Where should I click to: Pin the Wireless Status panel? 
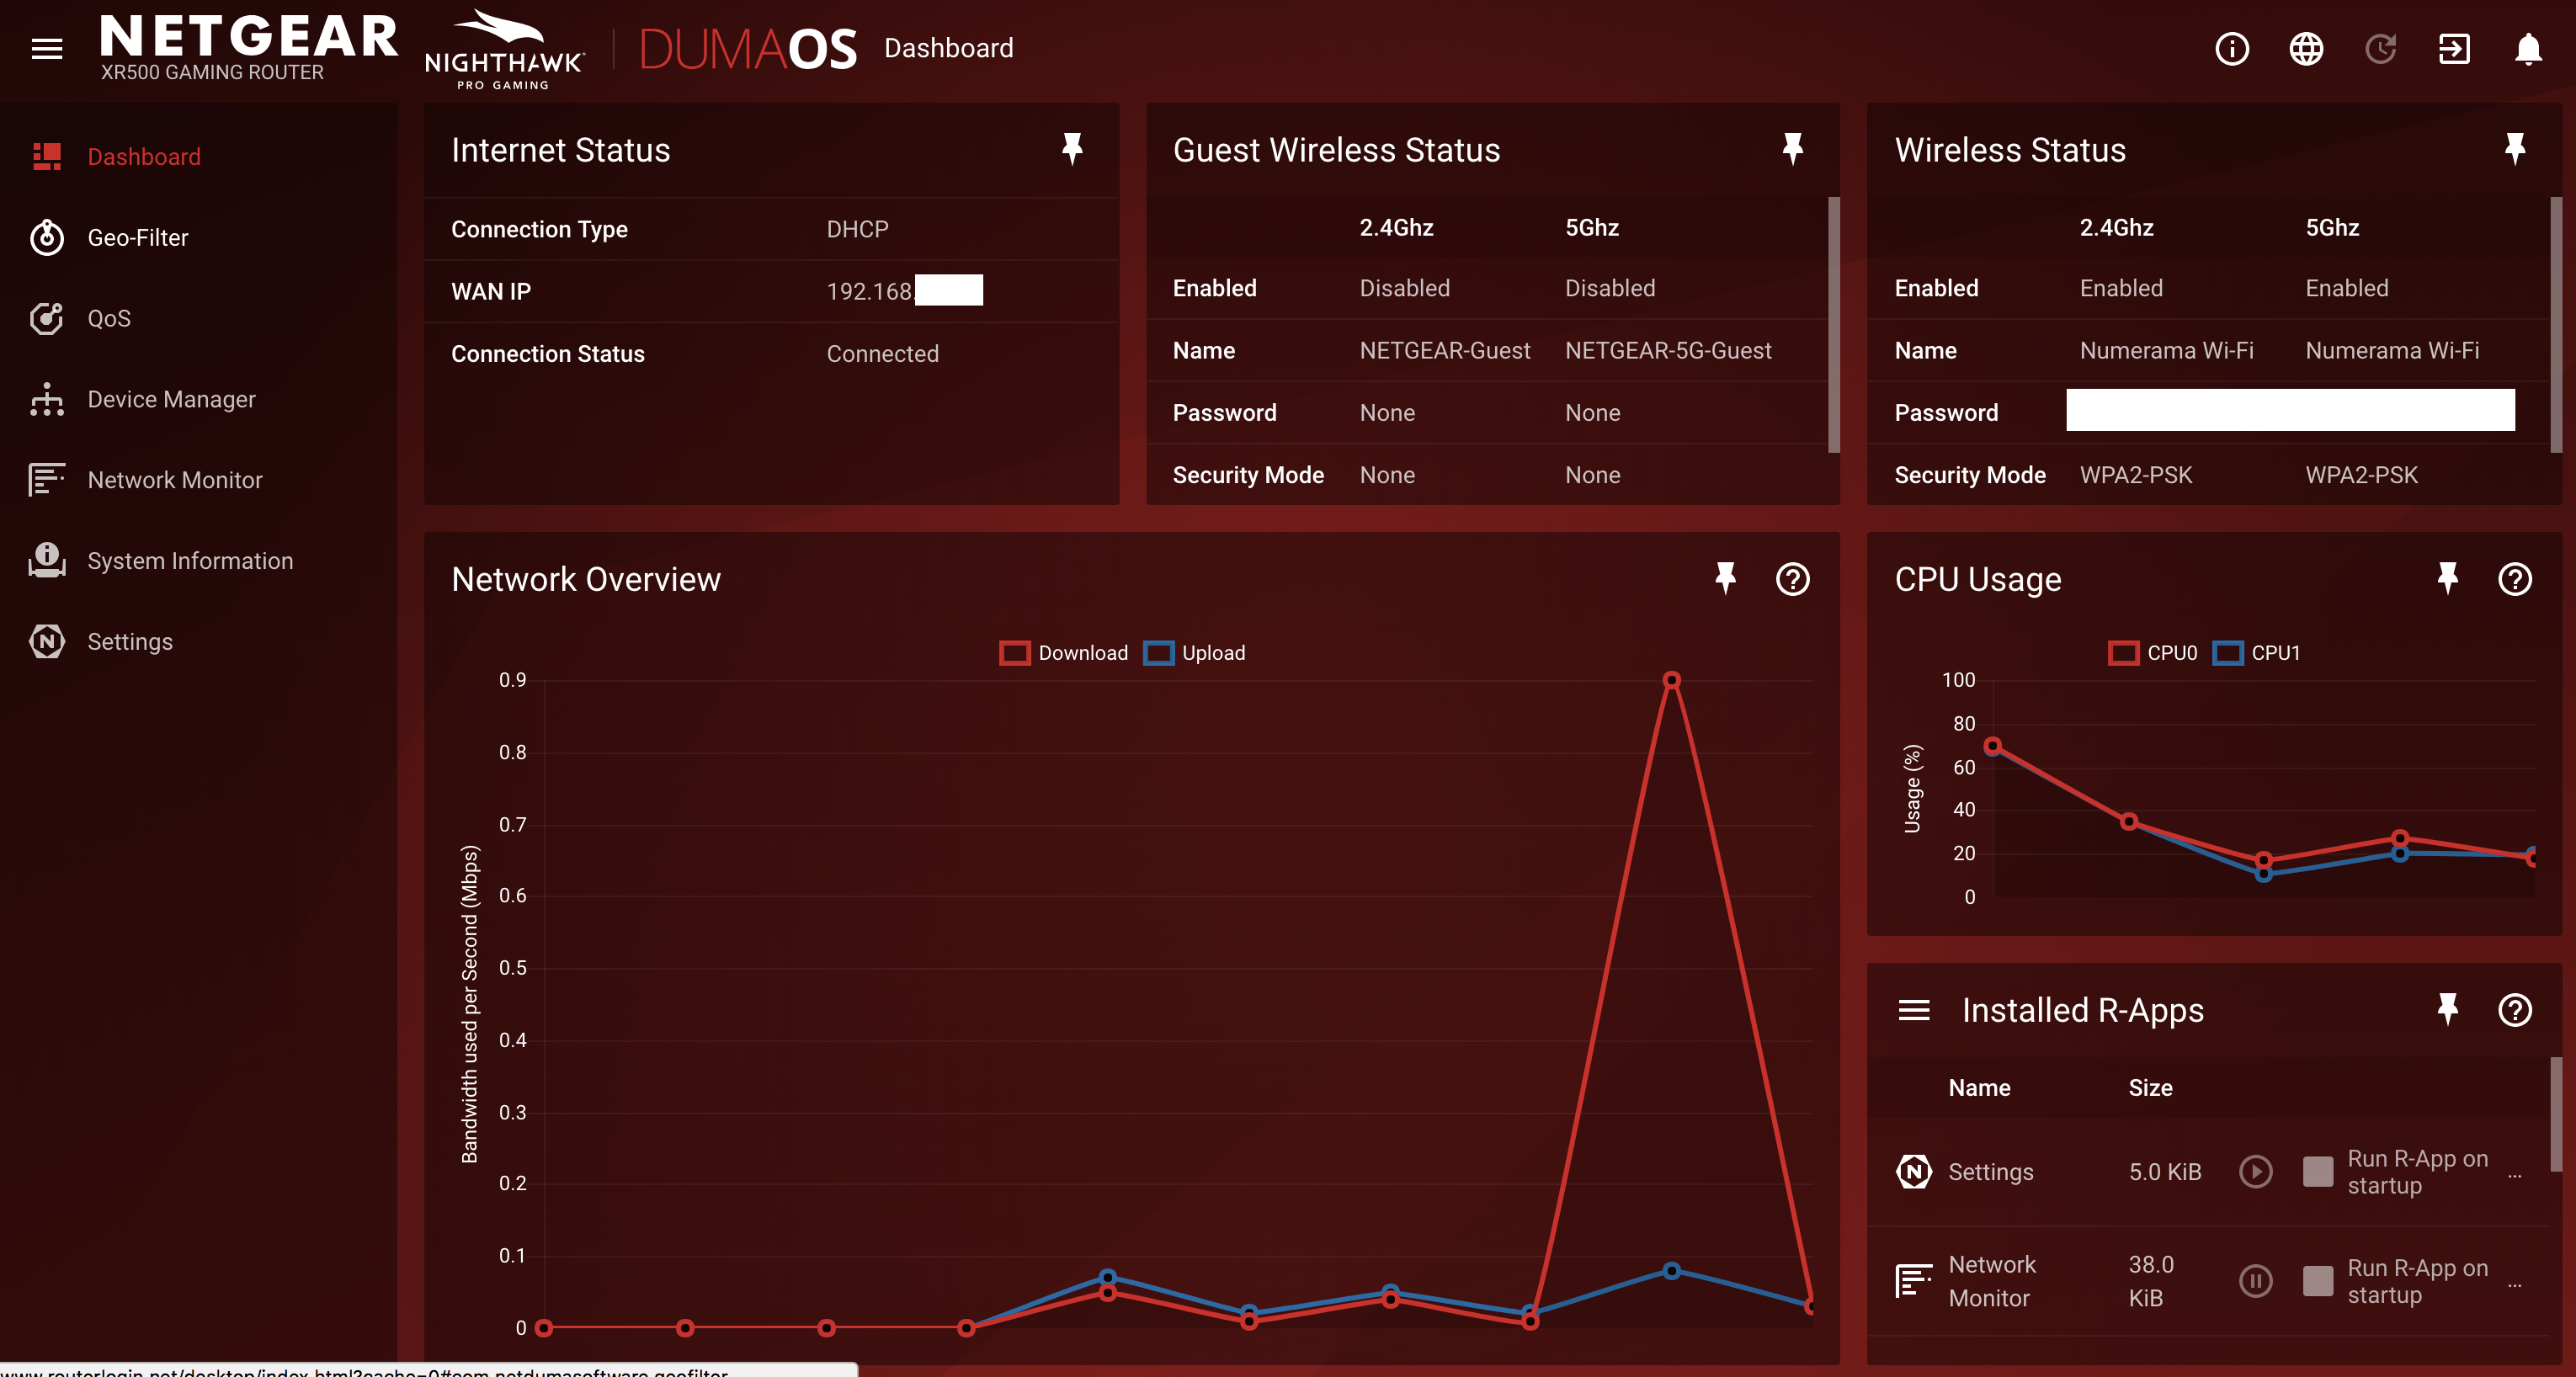(x=2514, y=149)
